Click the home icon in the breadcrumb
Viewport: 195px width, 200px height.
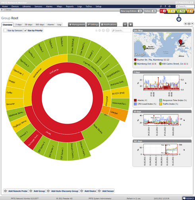(x=2, y=10)
